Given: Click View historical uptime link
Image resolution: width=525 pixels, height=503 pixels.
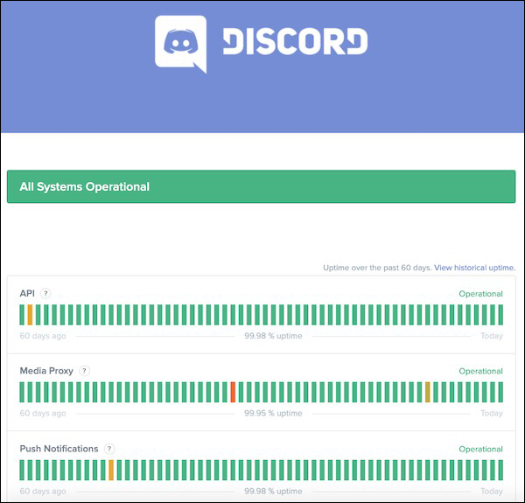Looking at the screenshot, I should [474, 268].
